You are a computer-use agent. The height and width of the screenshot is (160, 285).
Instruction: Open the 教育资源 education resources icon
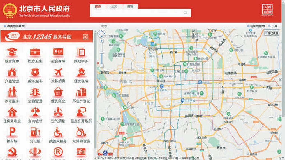12,52
